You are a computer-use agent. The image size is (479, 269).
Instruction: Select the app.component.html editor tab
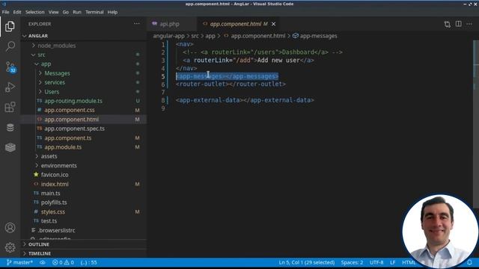(236, 24)
